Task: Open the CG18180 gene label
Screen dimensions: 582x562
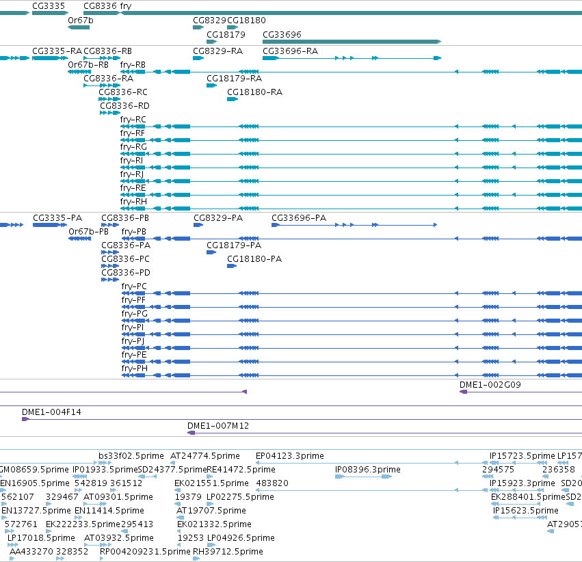Action: (246, 21)
